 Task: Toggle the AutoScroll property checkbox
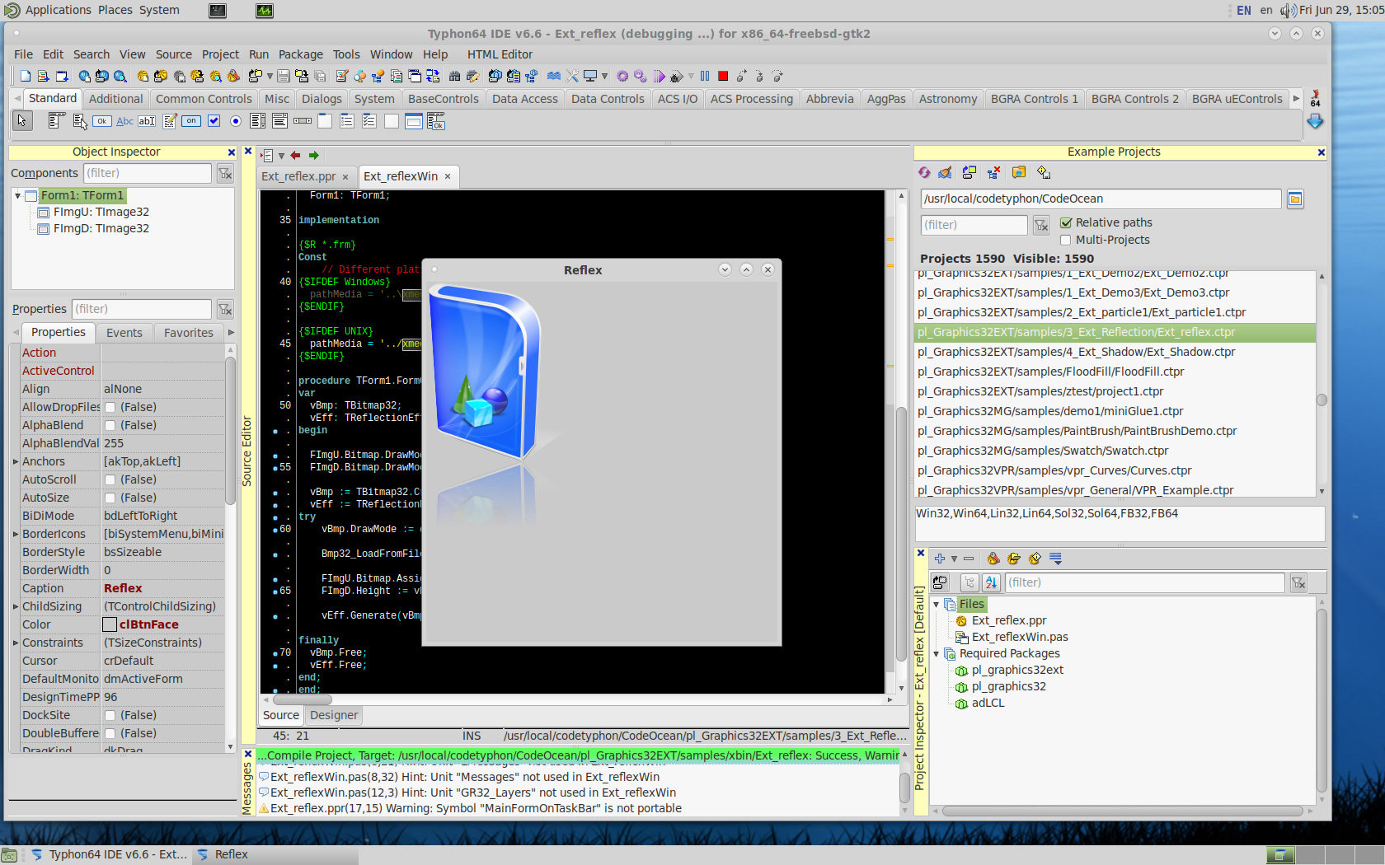(110, 479)
